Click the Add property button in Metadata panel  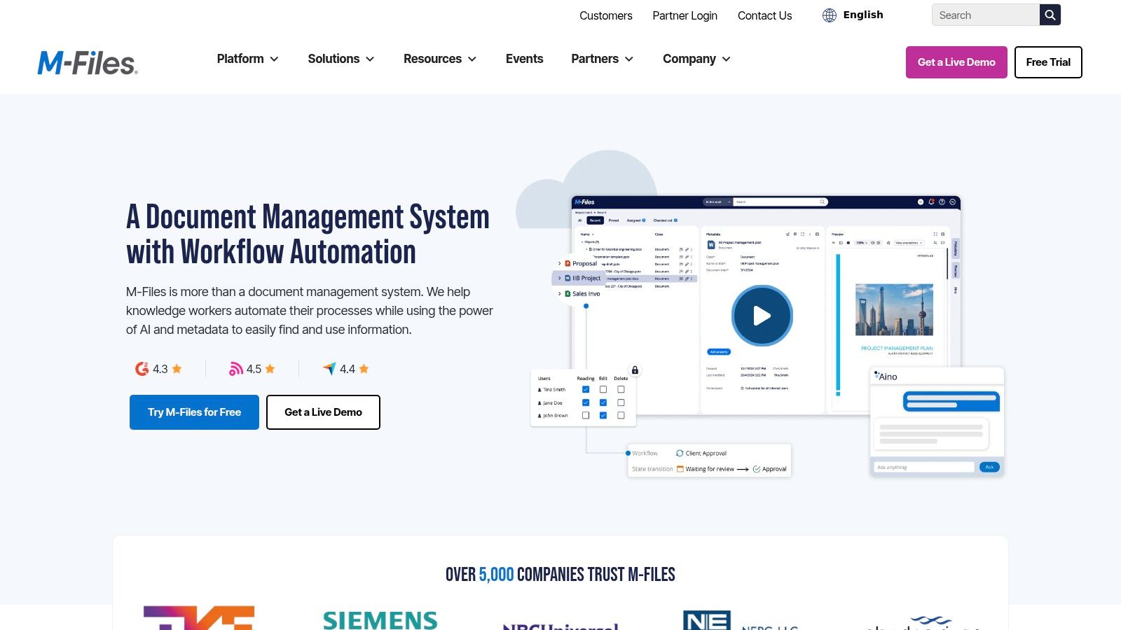click(x=719, y=352)
